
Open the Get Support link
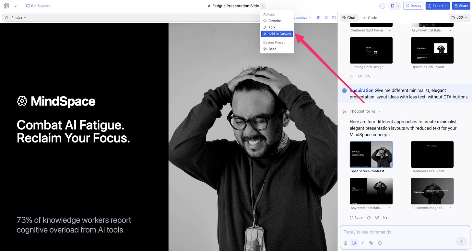click(x=38, y=6)
